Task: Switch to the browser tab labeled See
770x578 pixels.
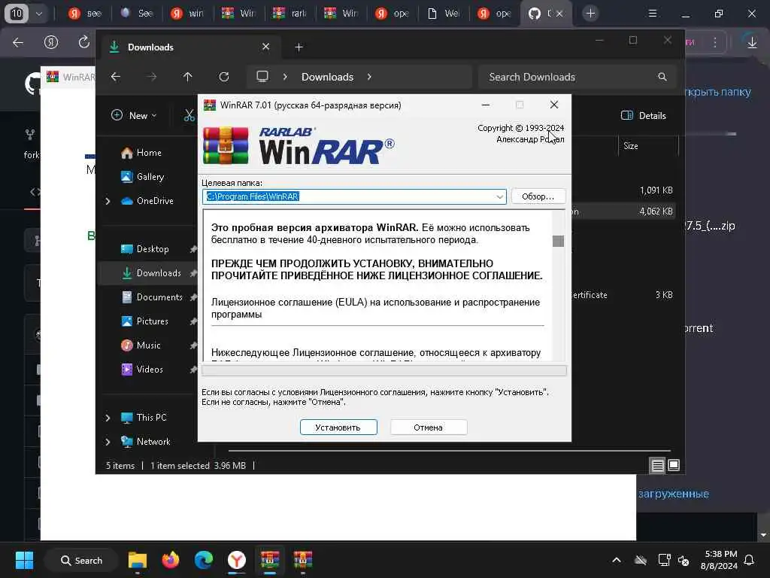Action: click(137, 14)
